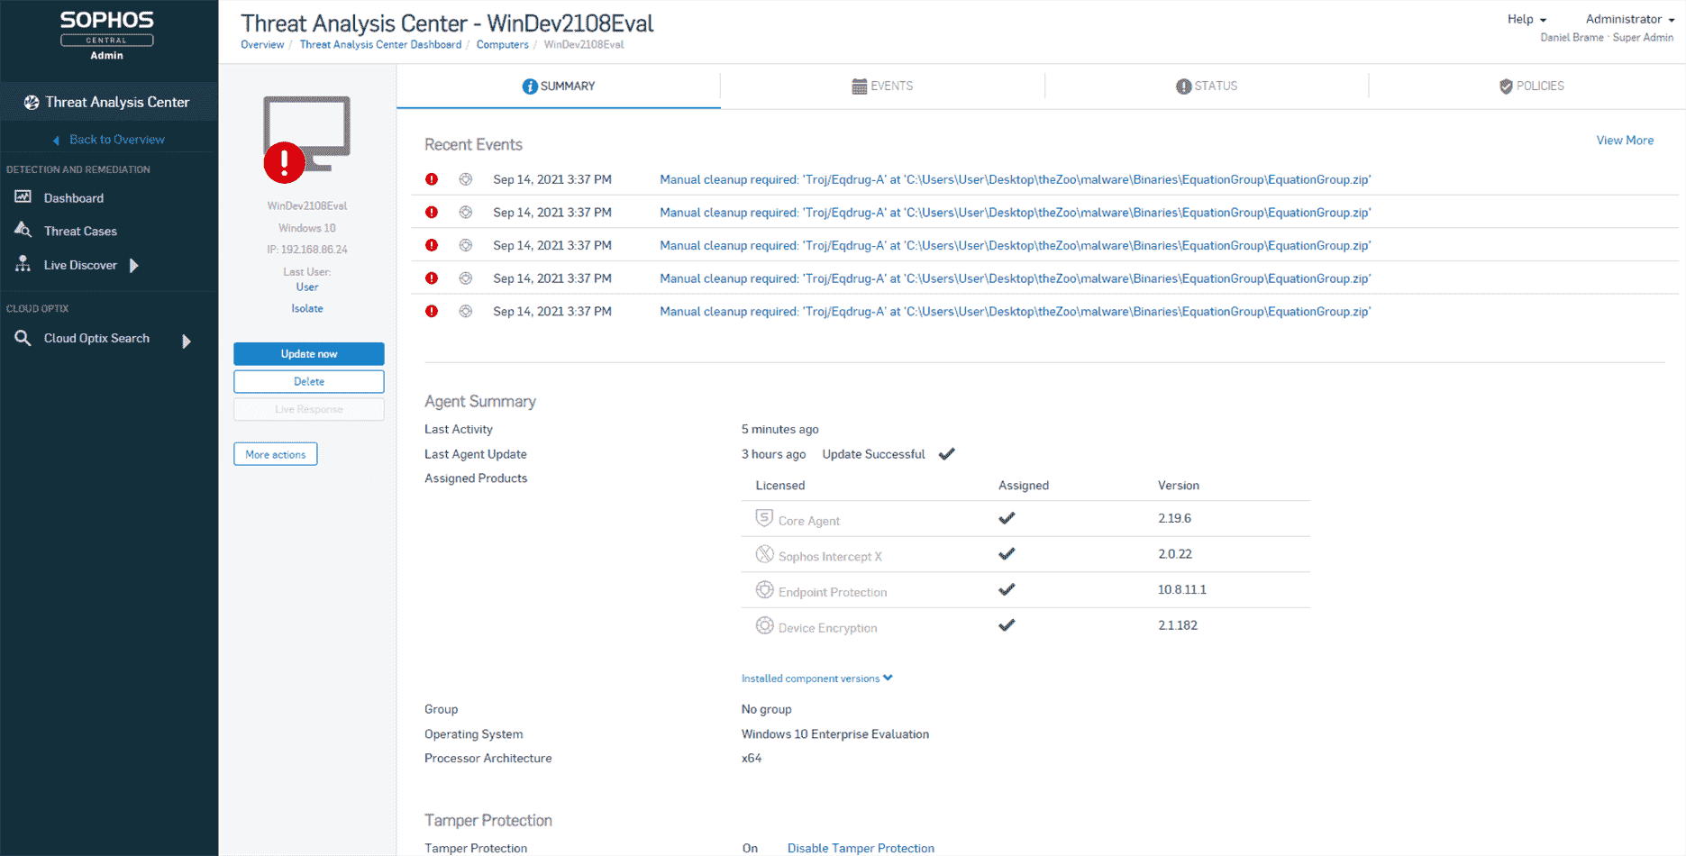1686x856 pixels.
Task: Expand the Cloud Optix Search submenu arrow
Action: click(x=187, y=341)
